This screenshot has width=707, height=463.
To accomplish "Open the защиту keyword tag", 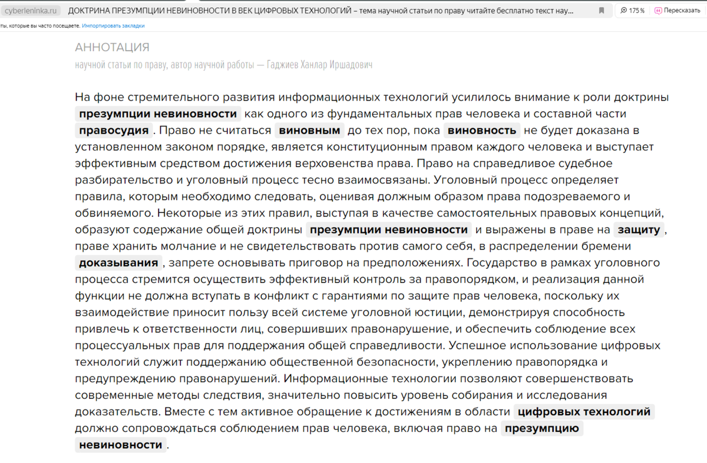I will (639, 229).
